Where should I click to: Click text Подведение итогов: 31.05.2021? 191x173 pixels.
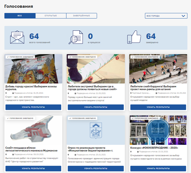pos(29,93)
